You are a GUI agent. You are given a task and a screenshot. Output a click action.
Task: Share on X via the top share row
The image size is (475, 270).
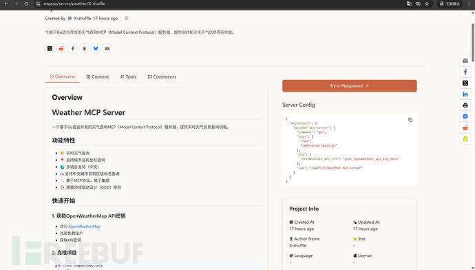pyautogui.click(x=50, y=48)
